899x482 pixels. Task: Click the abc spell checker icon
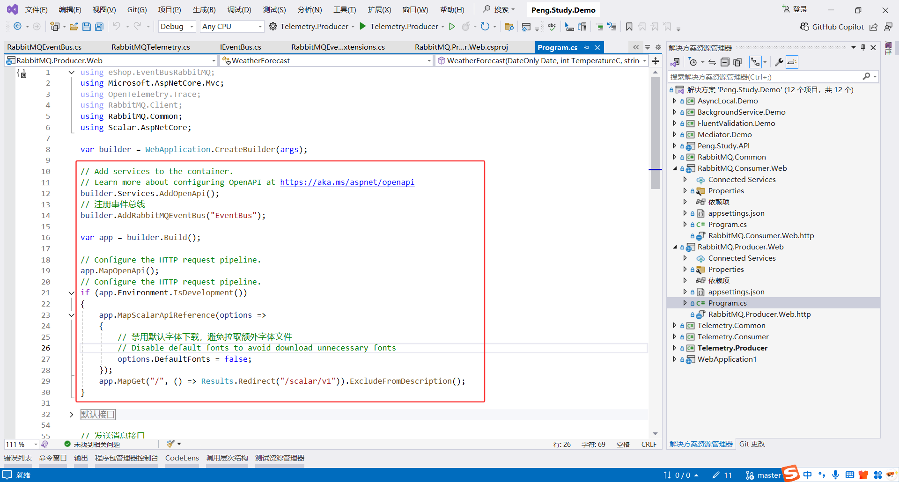pyautogui.click(x=552, y=27)
